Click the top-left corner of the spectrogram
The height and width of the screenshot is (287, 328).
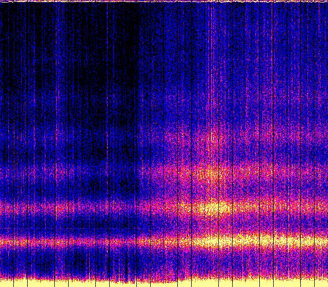(x=1, y=1)
